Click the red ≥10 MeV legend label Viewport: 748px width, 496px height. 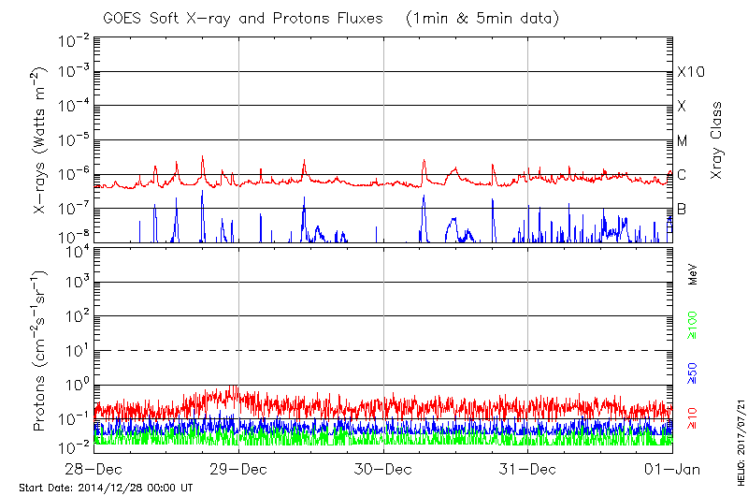coord(693,418)
